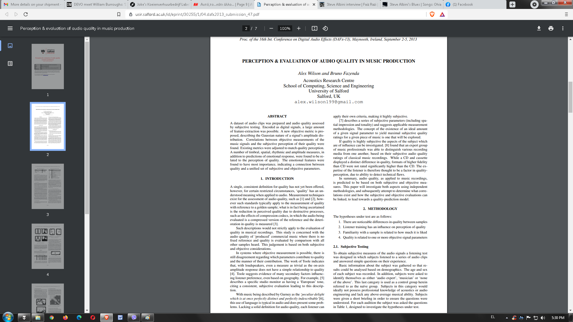Image resolution: width=573 pixels, height=322 pixels.
Task: Switch to the Facebook tab
Action: [x=460, y=4]
